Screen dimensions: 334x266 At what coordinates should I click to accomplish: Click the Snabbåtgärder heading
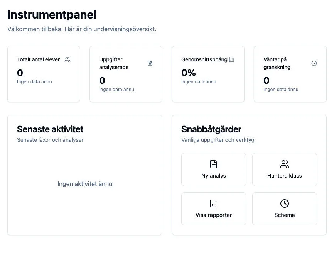coord(211,129)
